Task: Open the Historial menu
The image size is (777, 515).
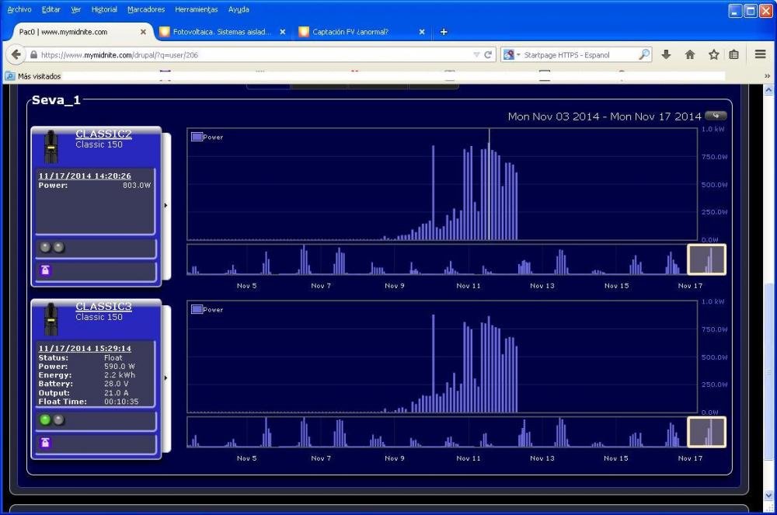Action: (x=104, y=9)
